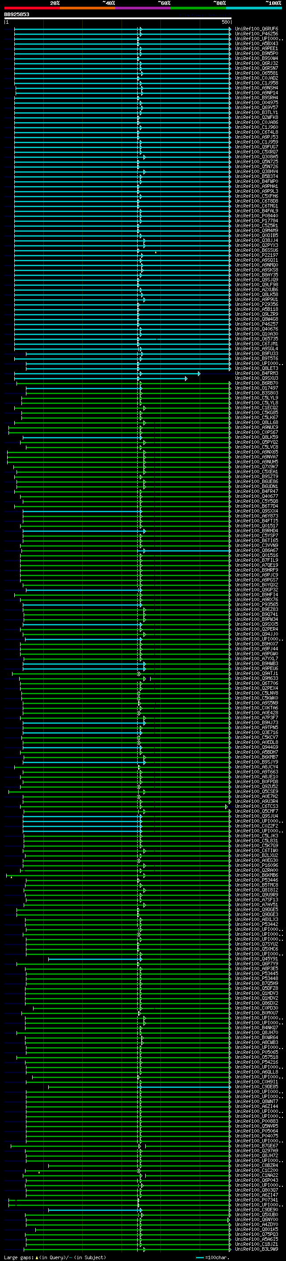
Task: Open UniRef100_B9FU33 entry
Action: 256,354
